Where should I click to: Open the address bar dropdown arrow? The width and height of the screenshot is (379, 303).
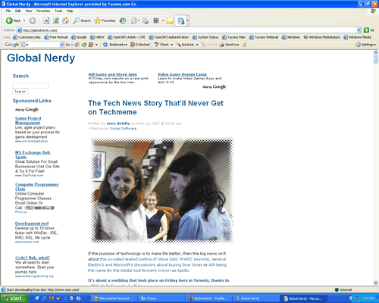pos(359,30)
